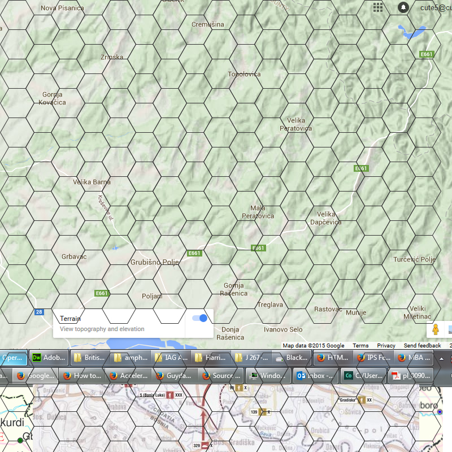This screenshot has height=452, width=452.
Task: Open the C:/User... taskbar button
Action: (362, 376)
